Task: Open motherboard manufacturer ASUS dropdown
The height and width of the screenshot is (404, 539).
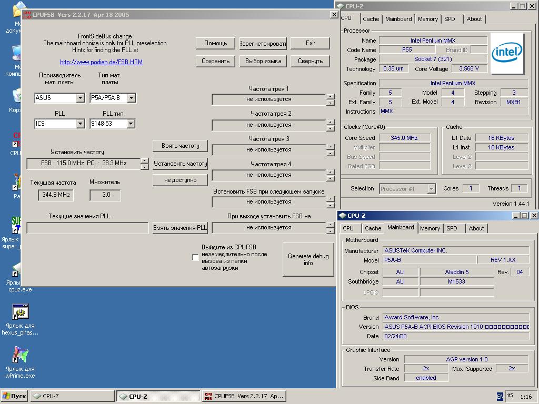Action: point(81,98)
